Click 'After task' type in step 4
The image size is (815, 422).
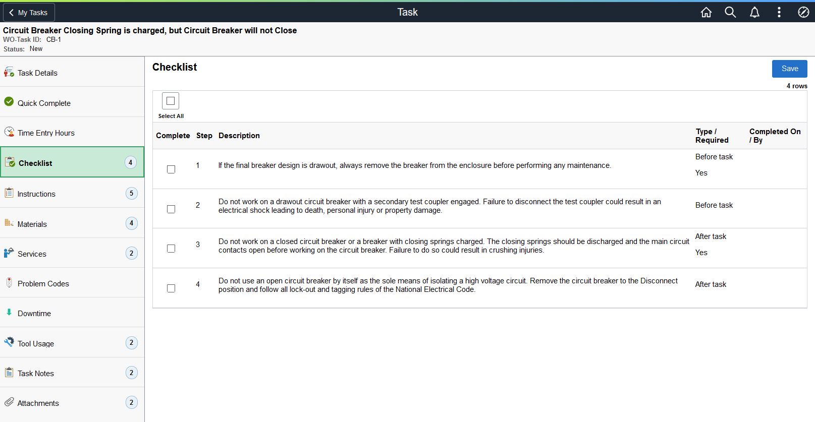point(711,284)
